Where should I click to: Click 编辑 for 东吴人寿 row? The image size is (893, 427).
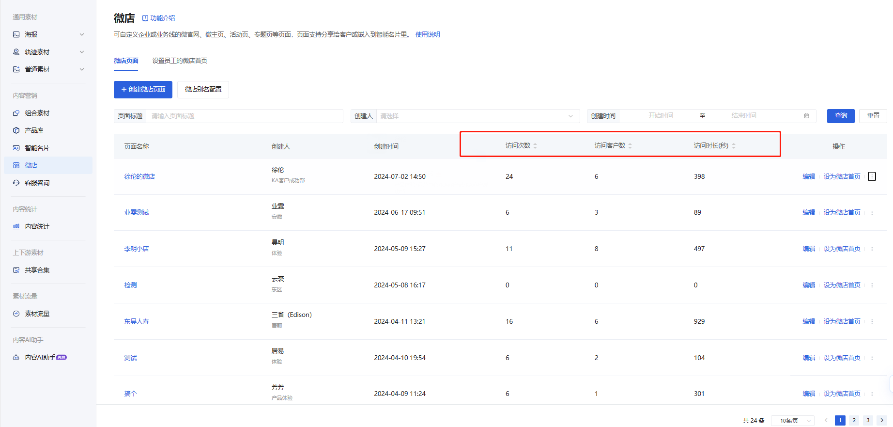809,321
